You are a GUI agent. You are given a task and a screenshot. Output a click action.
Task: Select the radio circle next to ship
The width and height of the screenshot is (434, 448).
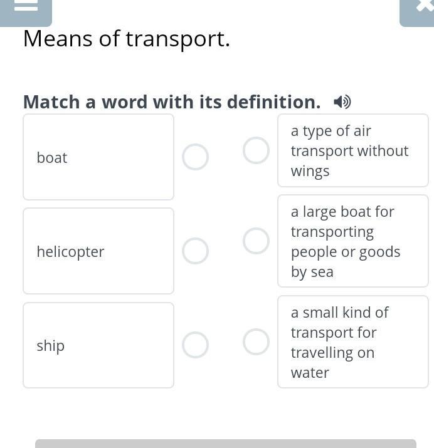(195, 345)
